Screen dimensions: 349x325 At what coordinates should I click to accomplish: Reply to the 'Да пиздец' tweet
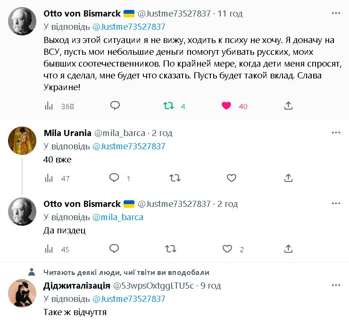(x=114, y=248)
